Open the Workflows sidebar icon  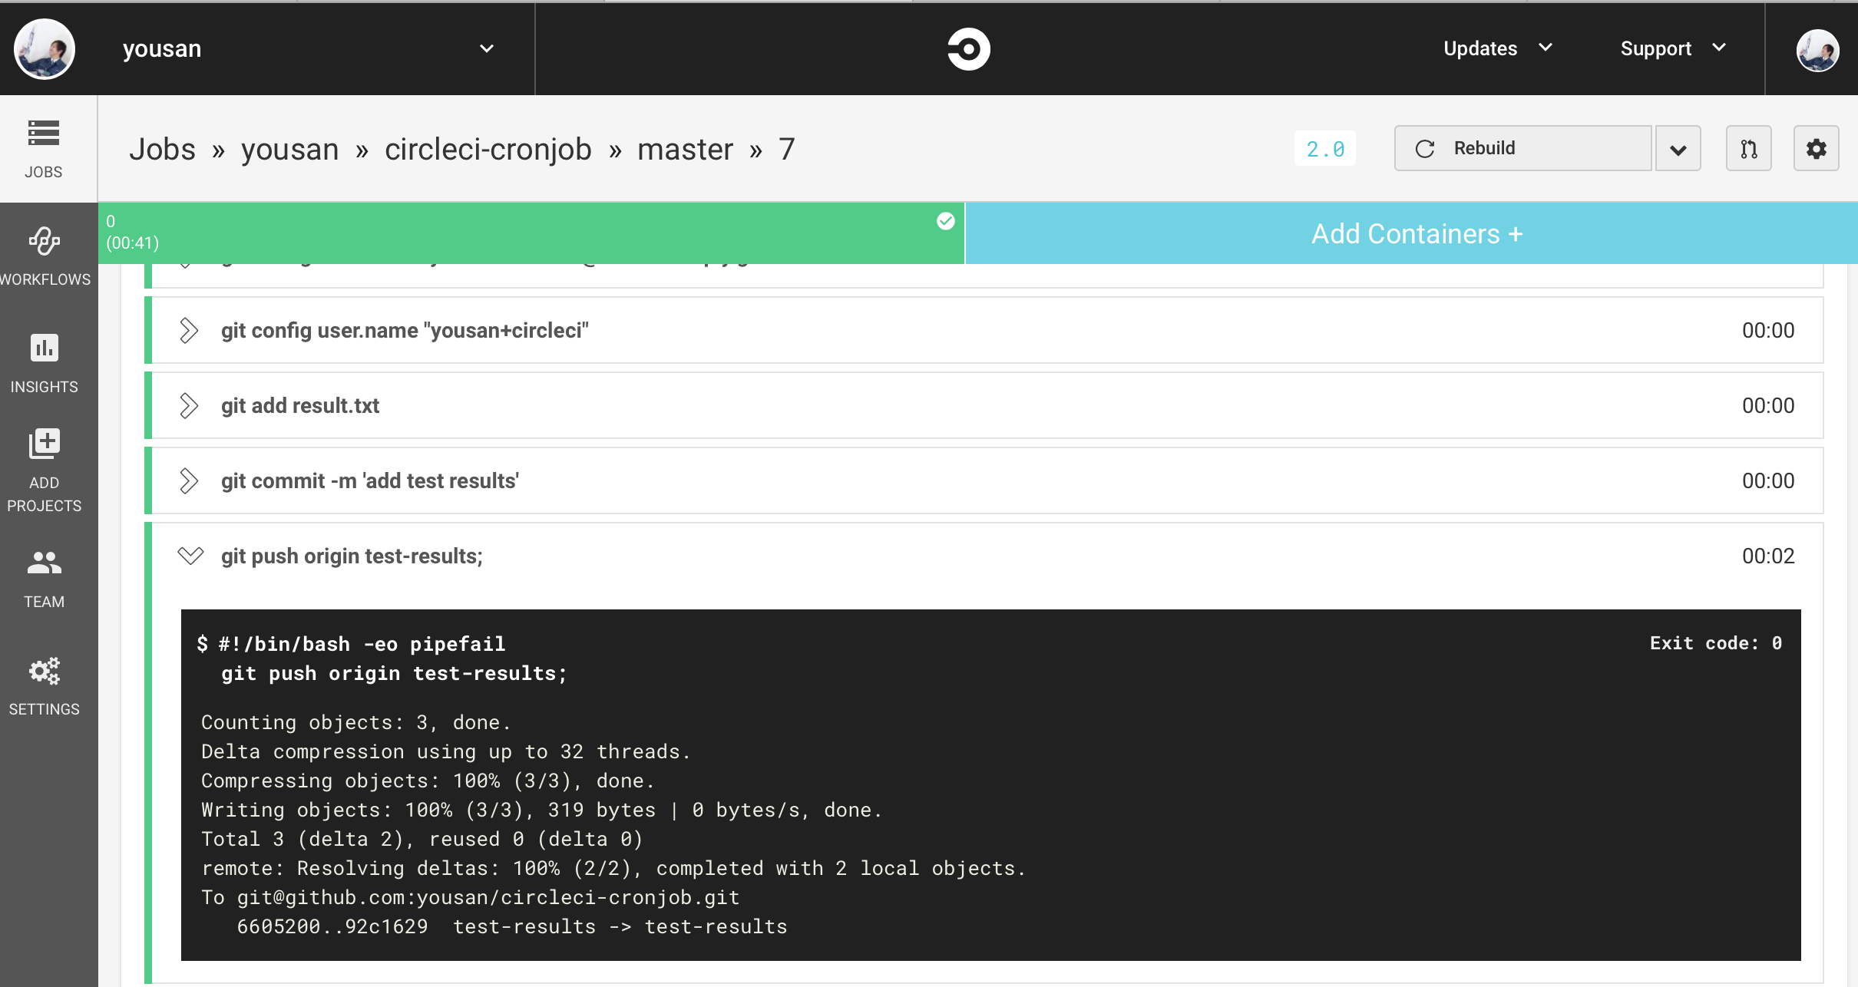click(x=44, y=242)
